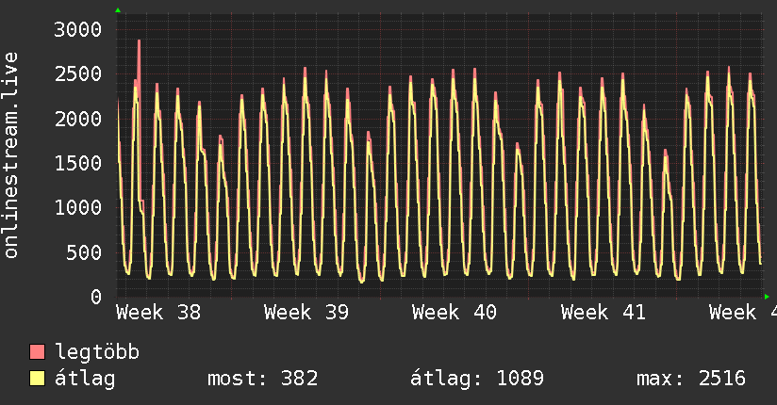The height and width of the screenshot is (405, 777).
Task: Click the 3000 y-axis label
Action: click(x=78, y=30)
